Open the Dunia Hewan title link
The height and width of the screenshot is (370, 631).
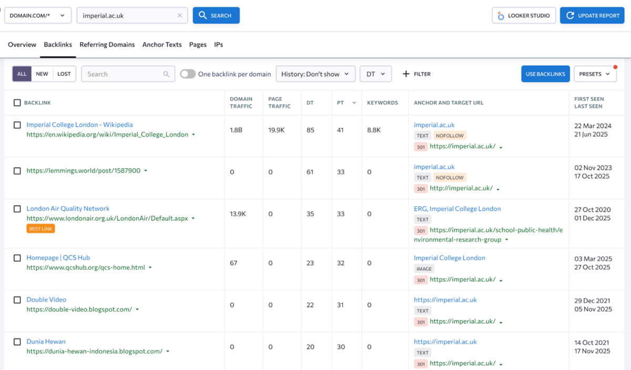point(46,342)
